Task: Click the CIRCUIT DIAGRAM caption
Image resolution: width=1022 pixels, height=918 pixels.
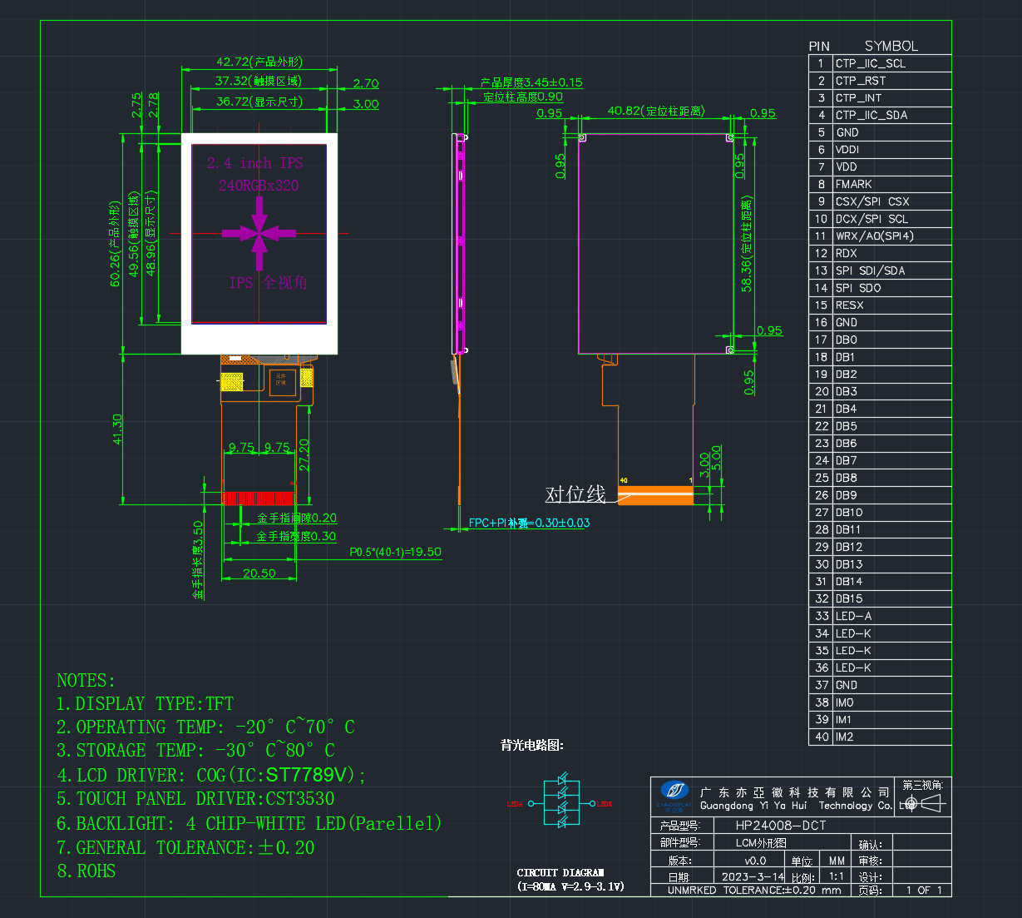Action: (560, 873)
